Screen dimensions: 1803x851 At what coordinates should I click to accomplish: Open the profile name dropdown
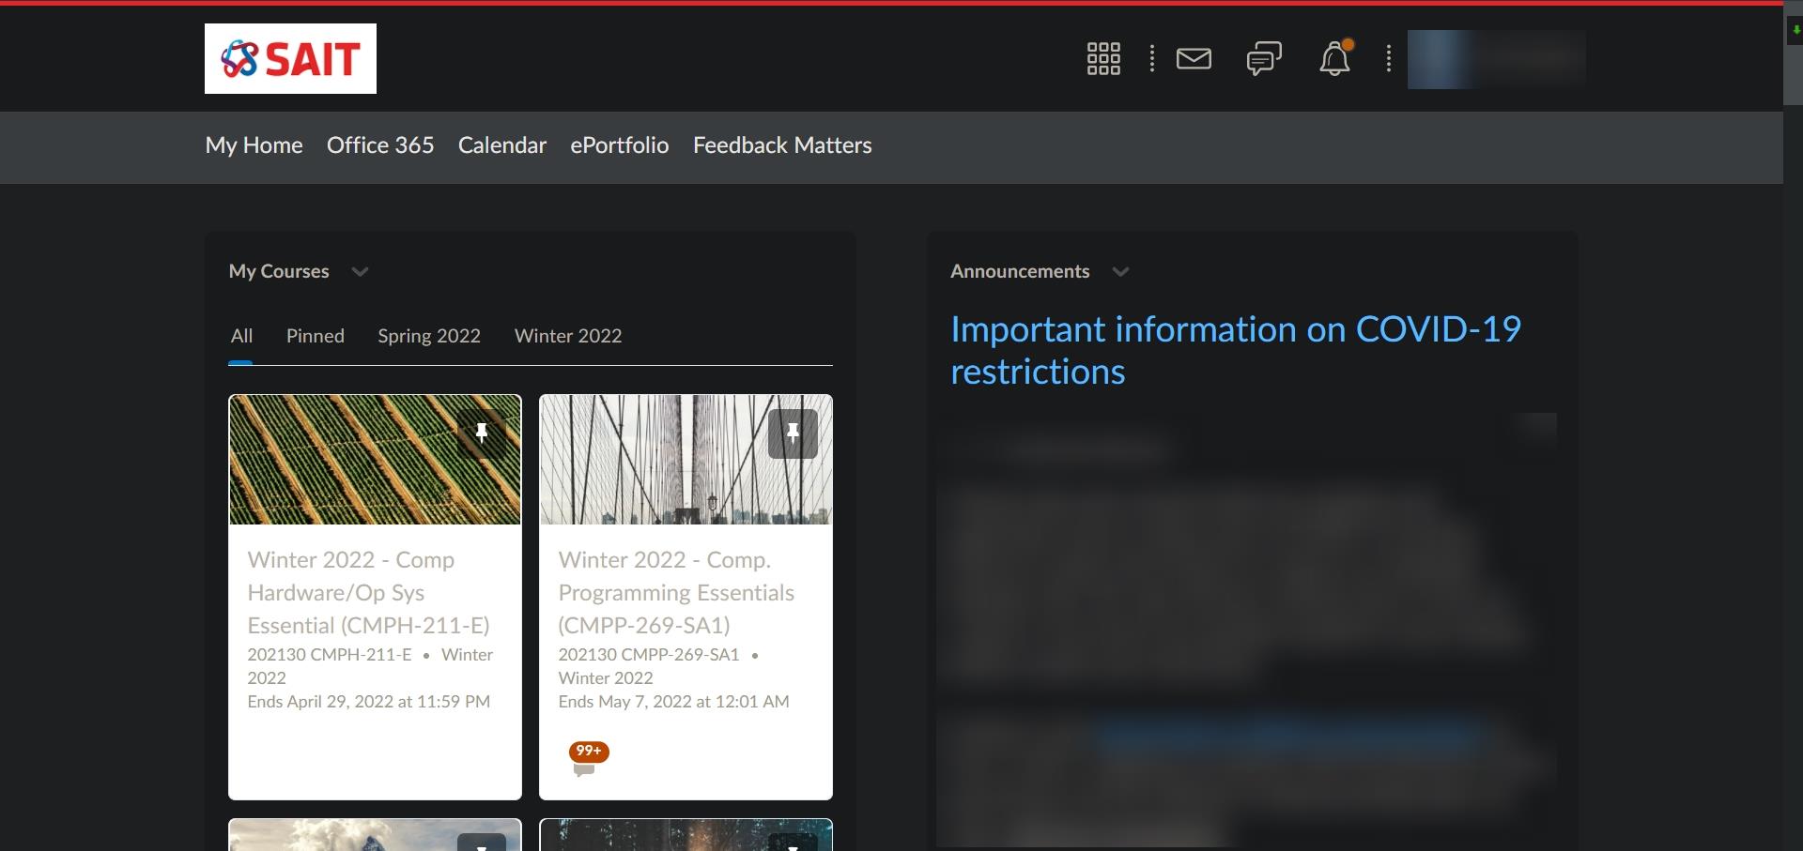pyautogui.click(x=1496, y=58)
